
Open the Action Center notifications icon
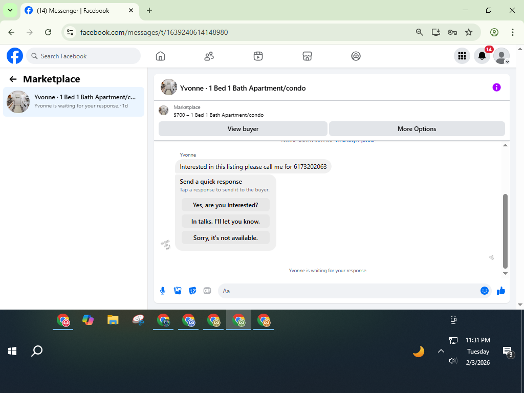(508, 352)
